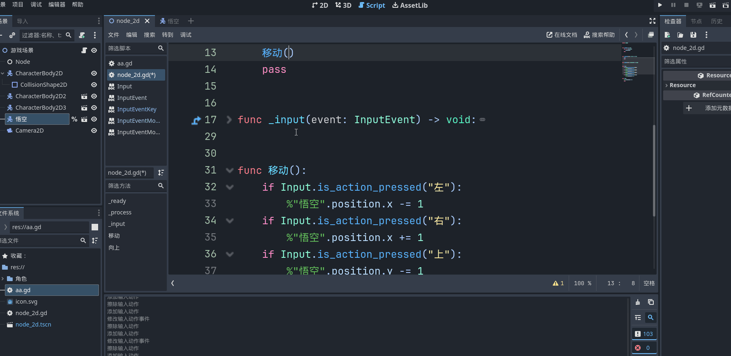Click the script filter input field
The width and height of the screenshot is (731, 356).
click(132, 48)
